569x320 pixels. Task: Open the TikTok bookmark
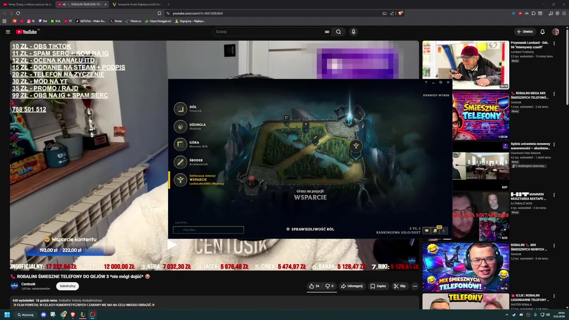point(91,21)
